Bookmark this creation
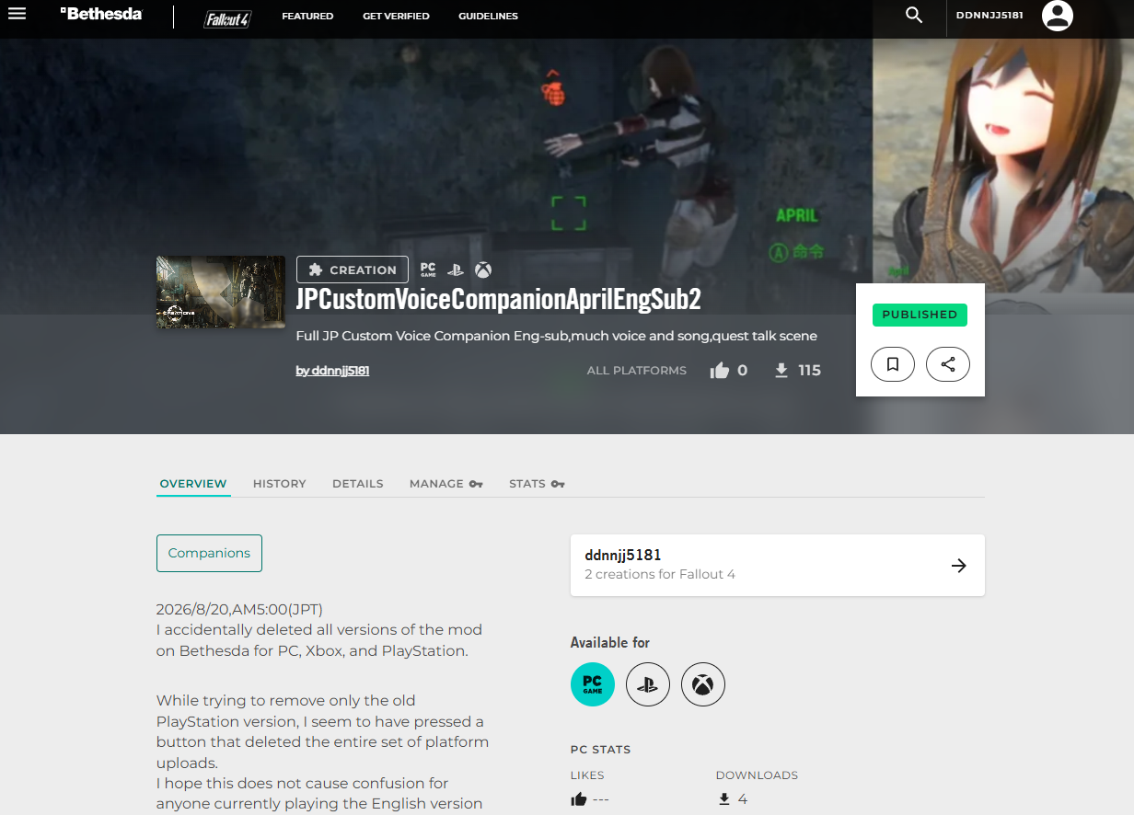The height and width of the screenshot is (815, 1134). (x=893, y=364)
